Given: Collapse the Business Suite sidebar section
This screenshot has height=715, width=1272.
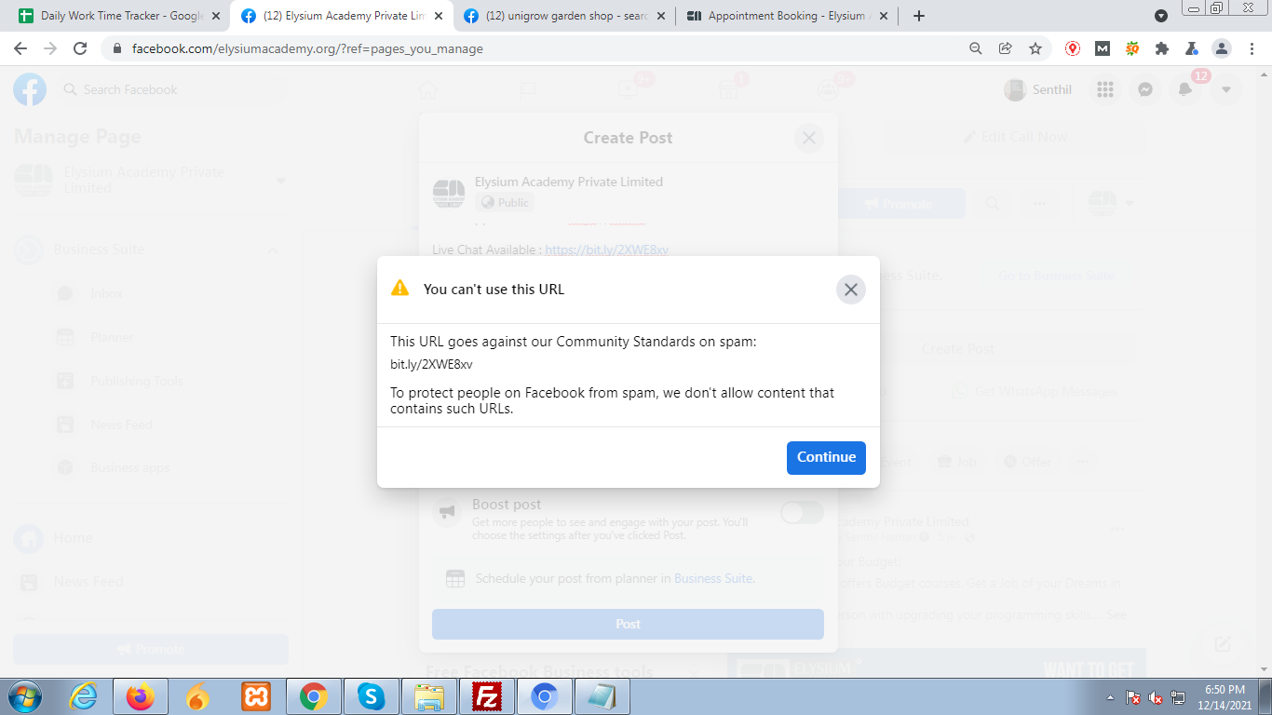Looking at the screenshot, I should click(272, 250).
